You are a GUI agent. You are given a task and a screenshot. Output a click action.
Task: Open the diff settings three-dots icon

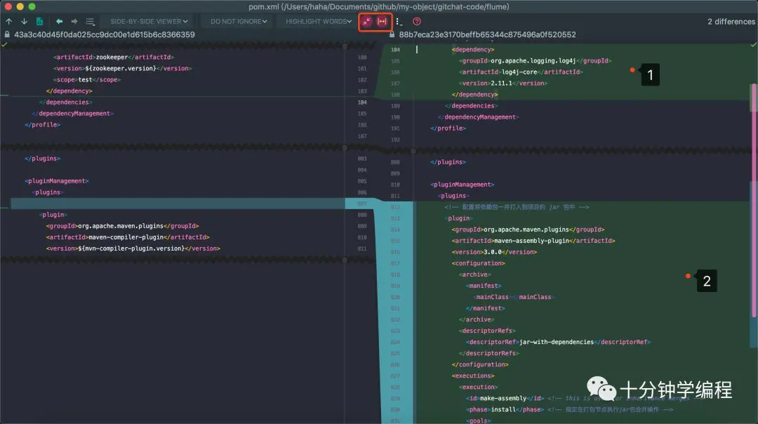point(399,21)
